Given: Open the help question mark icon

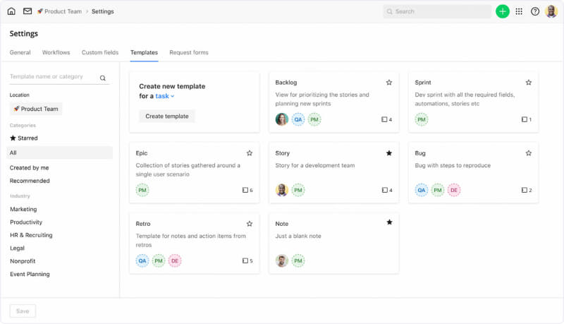Looking at the screenshot, I should click(x=535, y=11).
